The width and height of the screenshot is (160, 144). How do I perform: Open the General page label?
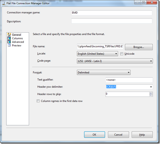pyautogui.click(x=17, y=35)
